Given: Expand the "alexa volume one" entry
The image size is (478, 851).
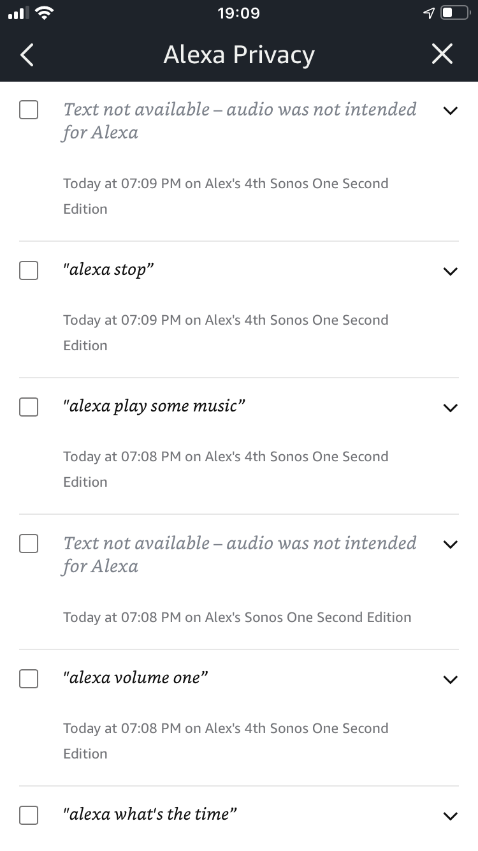Looking at the screenshot, I should point(450,679).
